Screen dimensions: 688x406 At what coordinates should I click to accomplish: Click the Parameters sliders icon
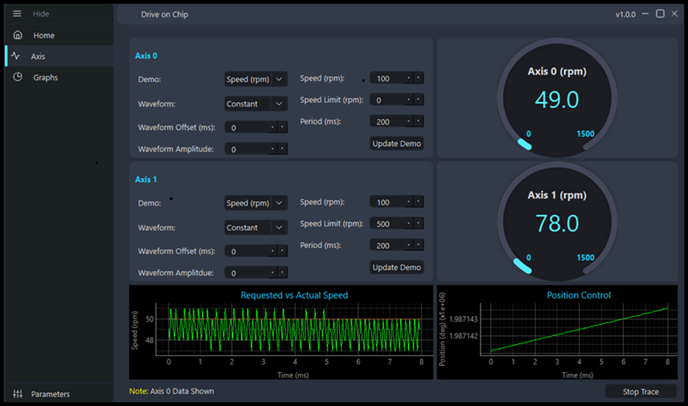18,394
